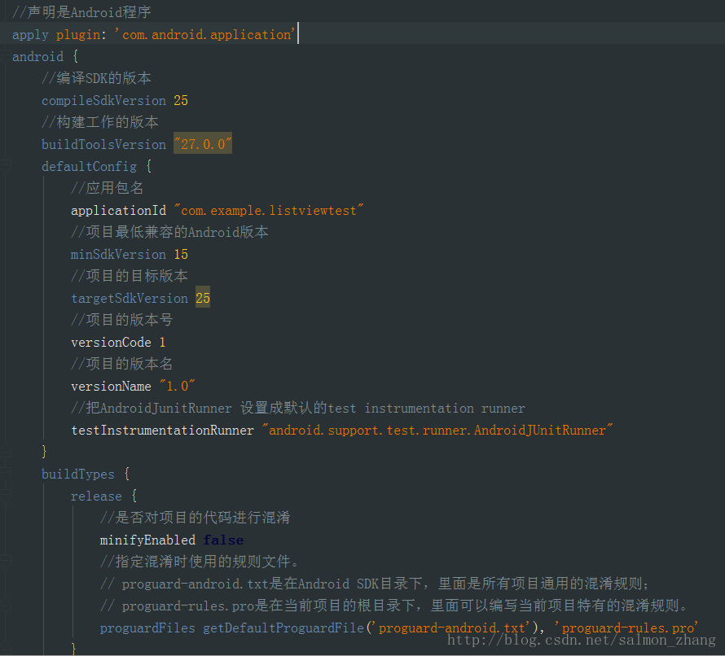Select the minSdkVersion value 15
This screenshot has height=656, width=725.
coord(181,254)
